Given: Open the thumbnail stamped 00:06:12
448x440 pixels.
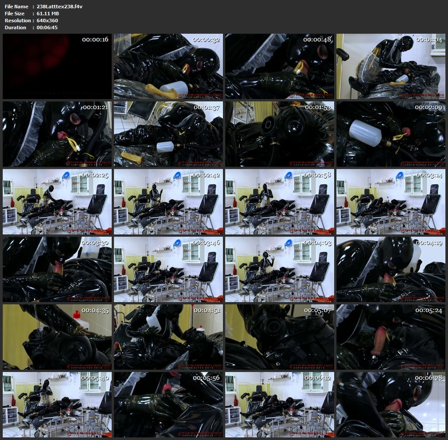Looking at the screenshot, I should [280, 405].
